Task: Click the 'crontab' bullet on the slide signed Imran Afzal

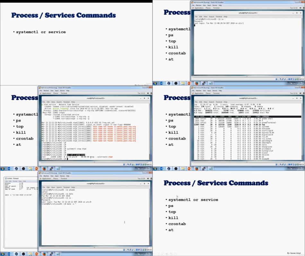Action: [x=177, y=224]
